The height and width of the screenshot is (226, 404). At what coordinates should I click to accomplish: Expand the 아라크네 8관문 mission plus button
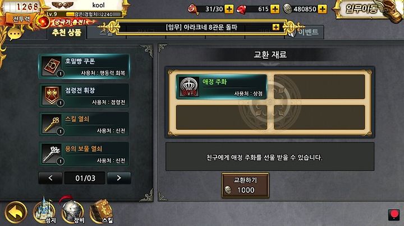click(x=276, y=27)
